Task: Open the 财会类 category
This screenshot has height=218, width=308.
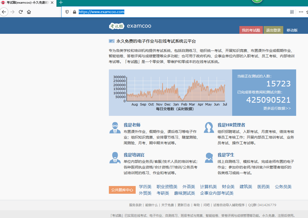Action: pyautogui.click(x=228, y=187)
